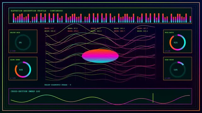This screenshot has height=113, width=202.
Task: Select the GRID9: 412.1 legend entry
Action: click(142, 31)
